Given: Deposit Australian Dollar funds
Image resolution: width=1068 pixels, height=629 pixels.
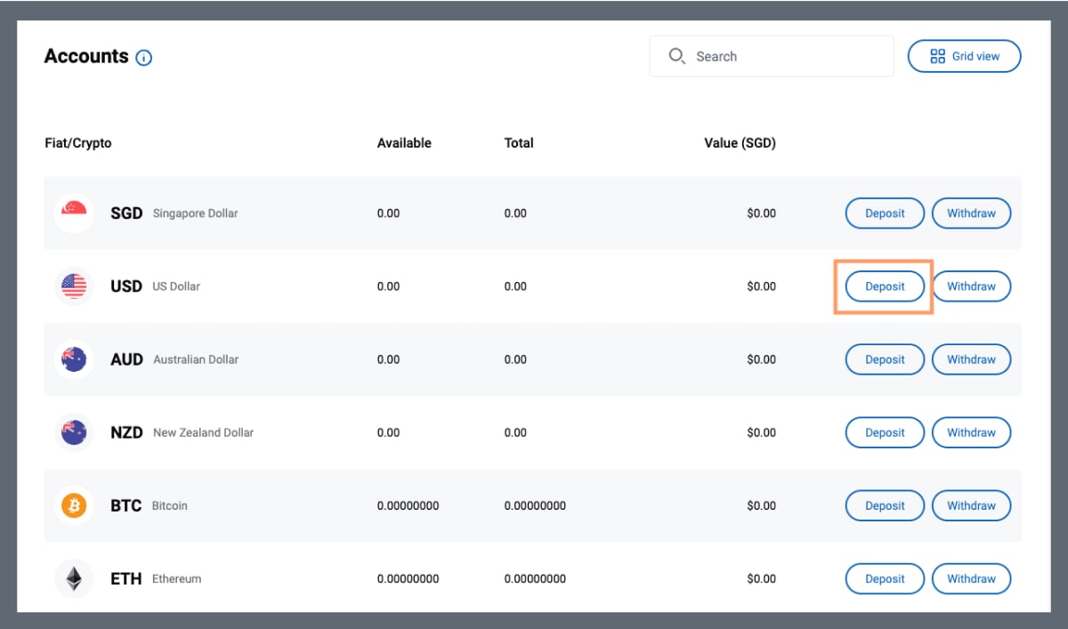Looking at the screenshot, I should (884, 359).
